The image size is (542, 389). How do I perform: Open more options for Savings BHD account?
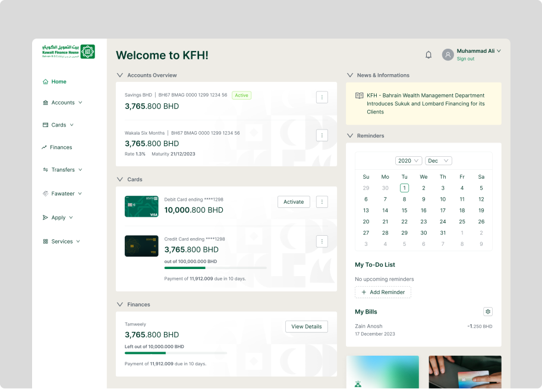322,97
